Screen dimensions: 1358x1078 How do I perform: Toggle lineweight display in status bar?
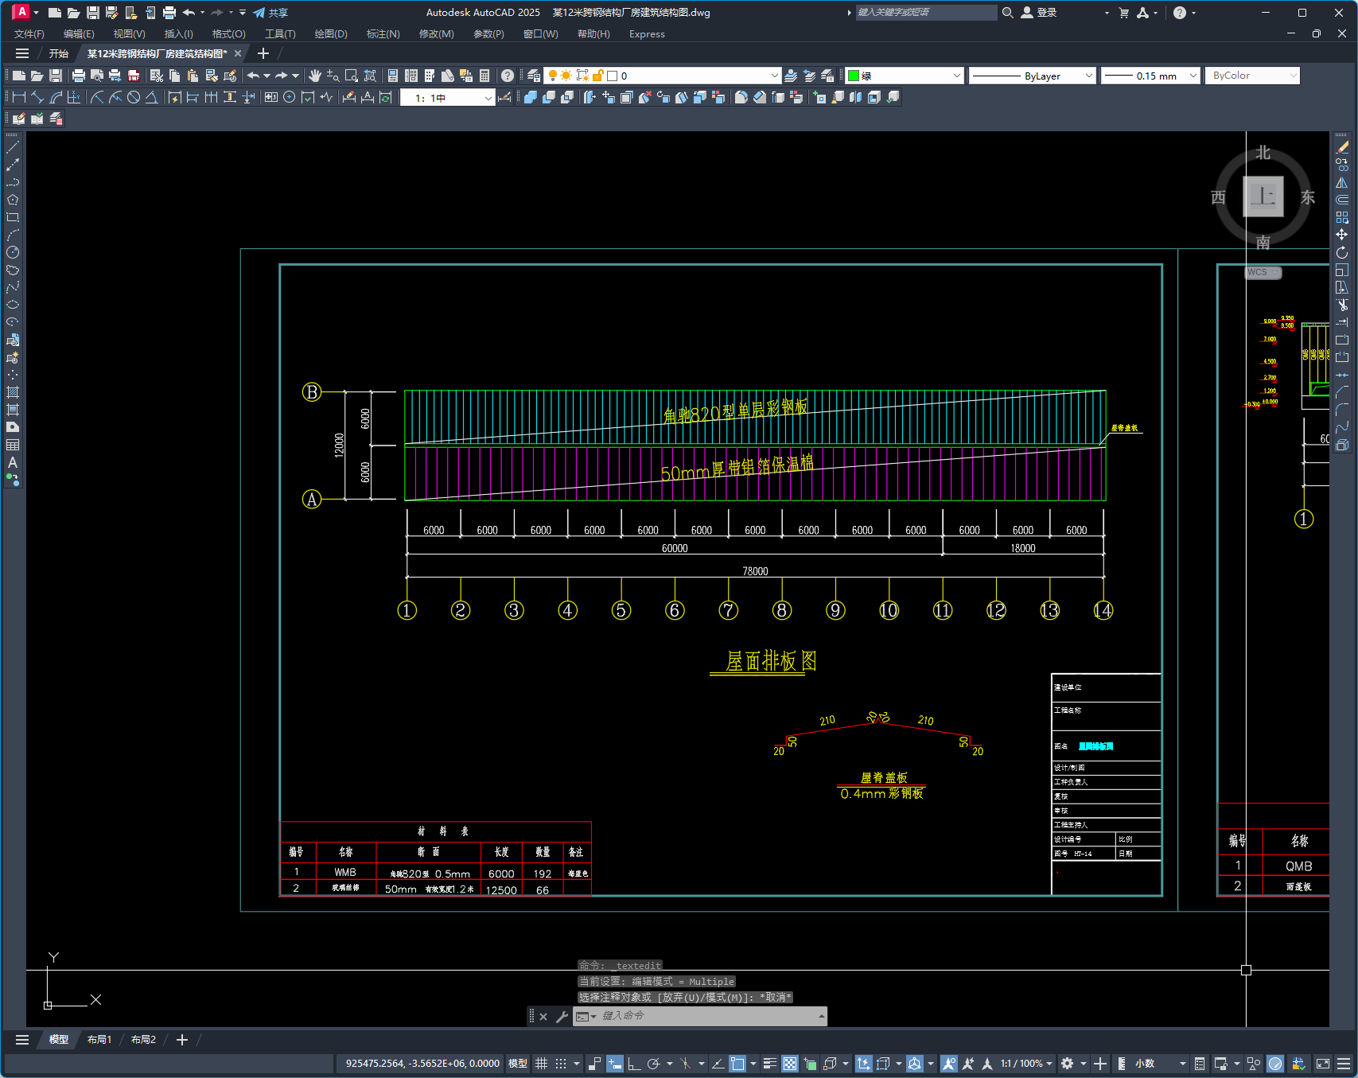(769, 1064)
